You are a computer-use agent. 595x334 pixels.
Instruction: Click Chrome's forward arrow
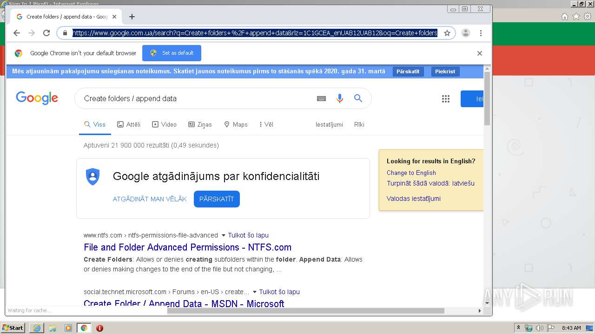pos(32,33)
